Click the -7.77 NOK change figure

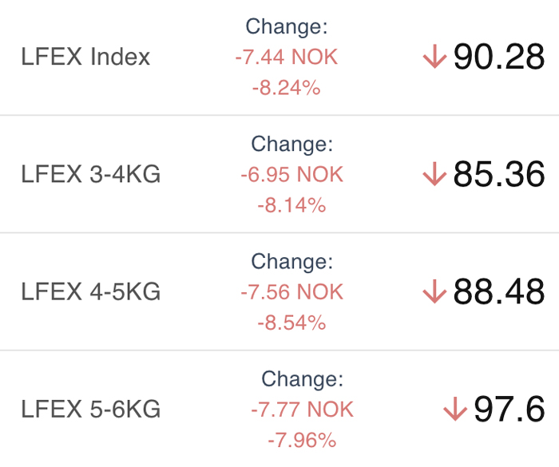click(303, 410)
